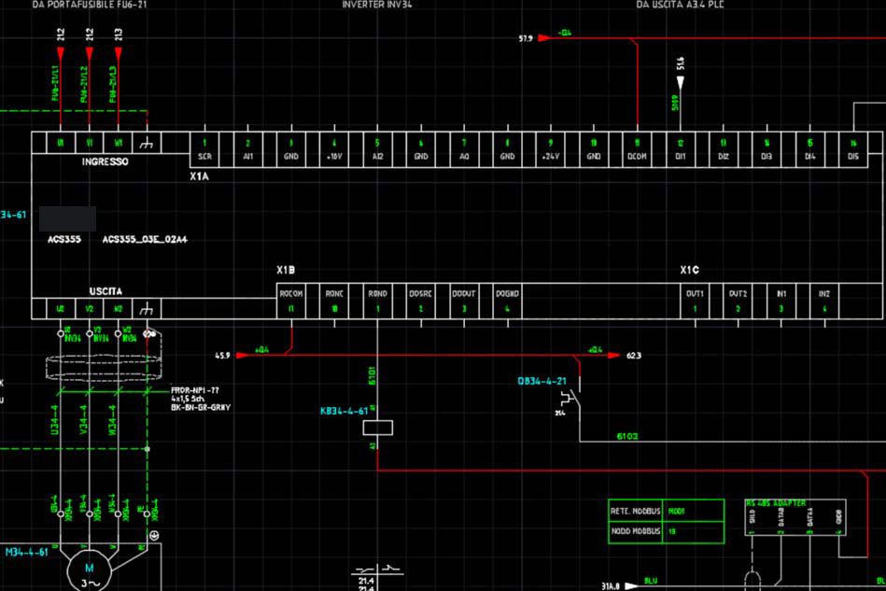Image resolution: width=886 pixels, height=591 pixels.
Task: Click the KB34-4-61 relay coil symbol
Action: pyautogui.click(x=377, y=428)
